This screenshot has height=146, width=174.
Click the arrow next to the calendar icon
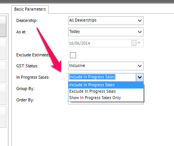coord(139,43)
